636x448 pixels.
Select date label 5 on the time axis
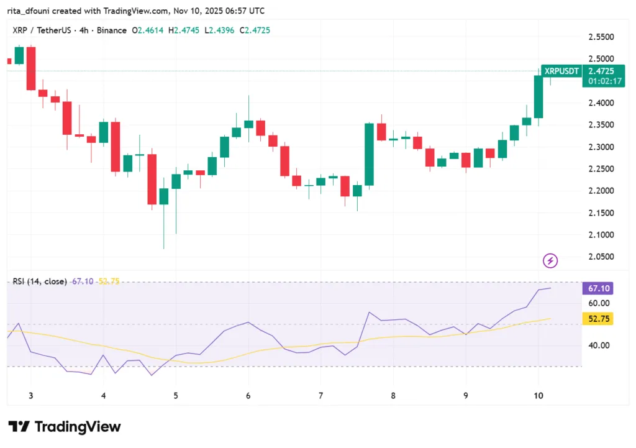coord(175,395)
